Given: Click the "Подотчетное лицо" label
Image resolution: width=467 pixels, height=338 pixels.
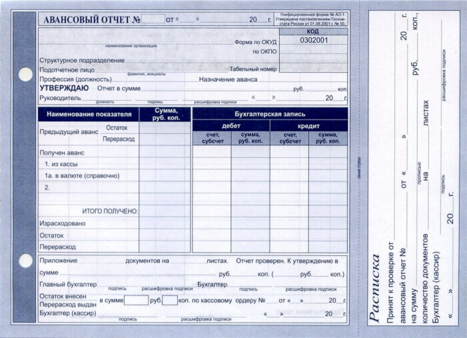Looking at the screenshot, I should tap(67, 70).
